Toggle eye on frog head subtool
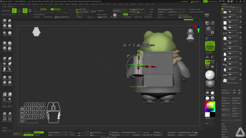Screen dimensions: 246x138 coord(241,11)
